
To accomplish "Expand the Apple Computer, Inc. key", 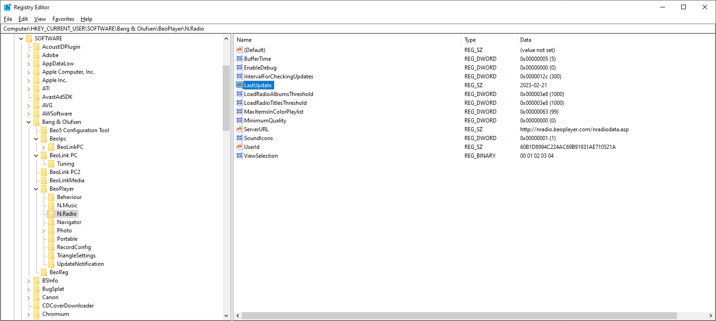I will (28, 72).
